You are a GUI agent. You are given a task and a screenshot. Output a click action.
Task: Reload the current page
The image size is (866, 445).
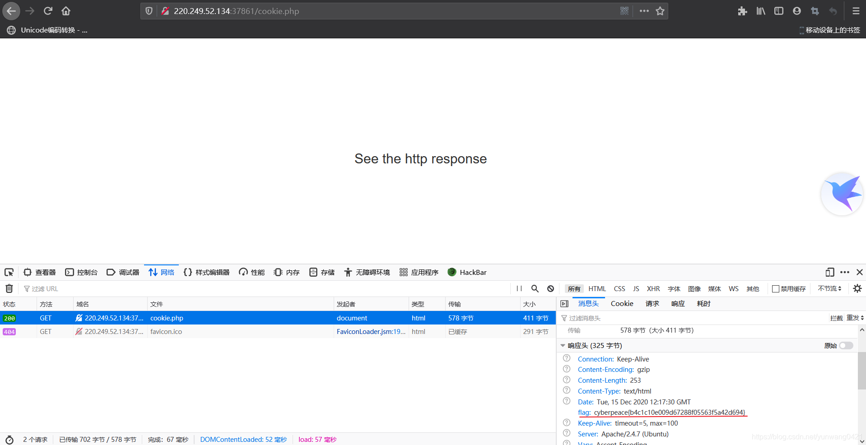(x=48, y=11)
